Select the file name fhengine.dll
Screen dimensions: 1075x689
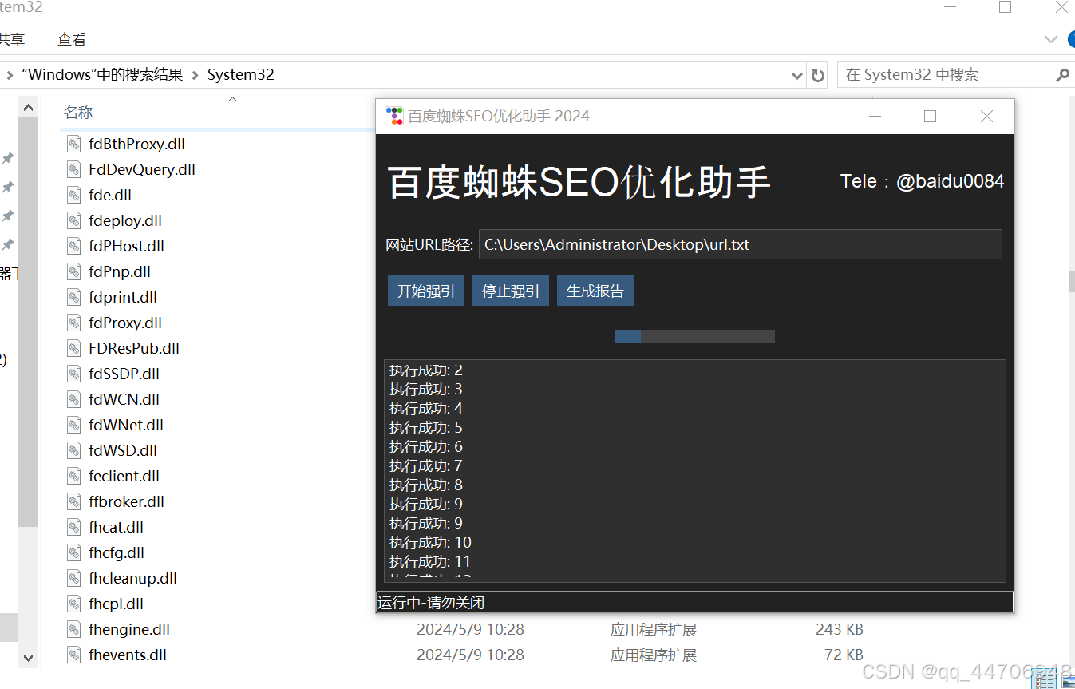(x=129, y=630)
